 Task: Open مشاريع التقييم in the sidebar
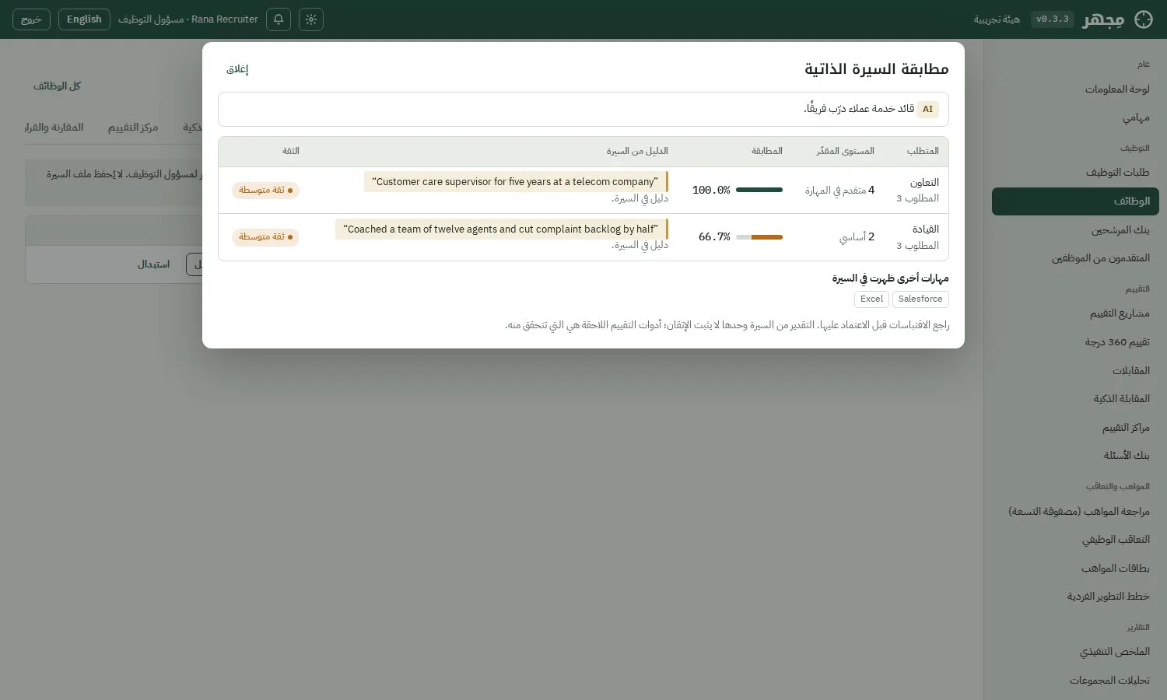(x=1075, y=313)
